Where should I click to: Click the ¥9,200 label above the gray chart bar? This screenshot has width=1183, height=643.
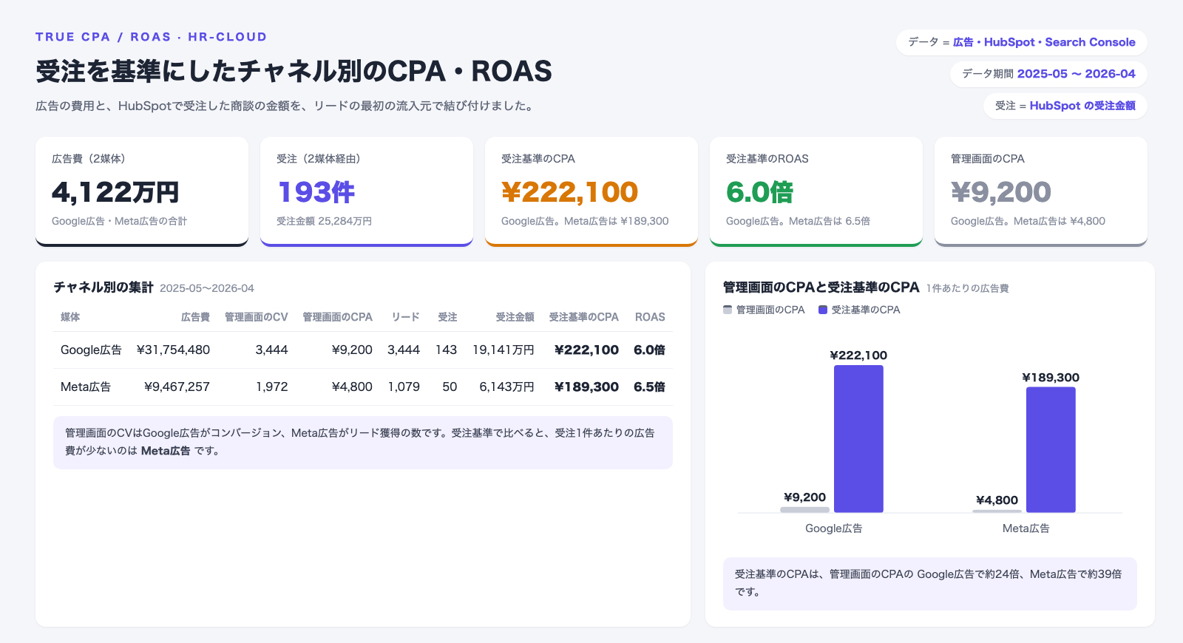(804, 497)
